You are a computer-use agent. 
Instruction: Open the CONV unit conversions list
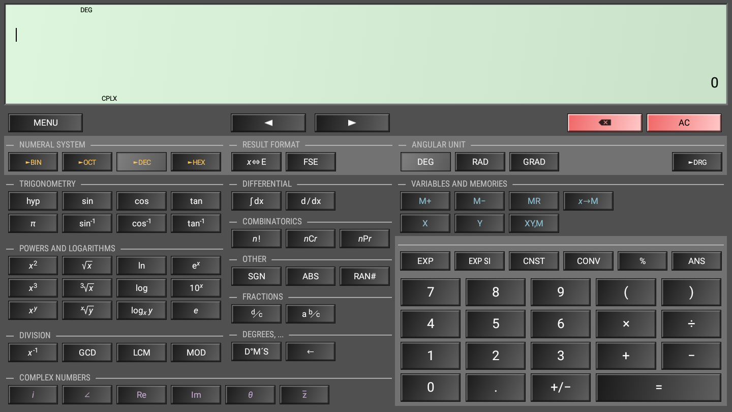click(588, 261)
